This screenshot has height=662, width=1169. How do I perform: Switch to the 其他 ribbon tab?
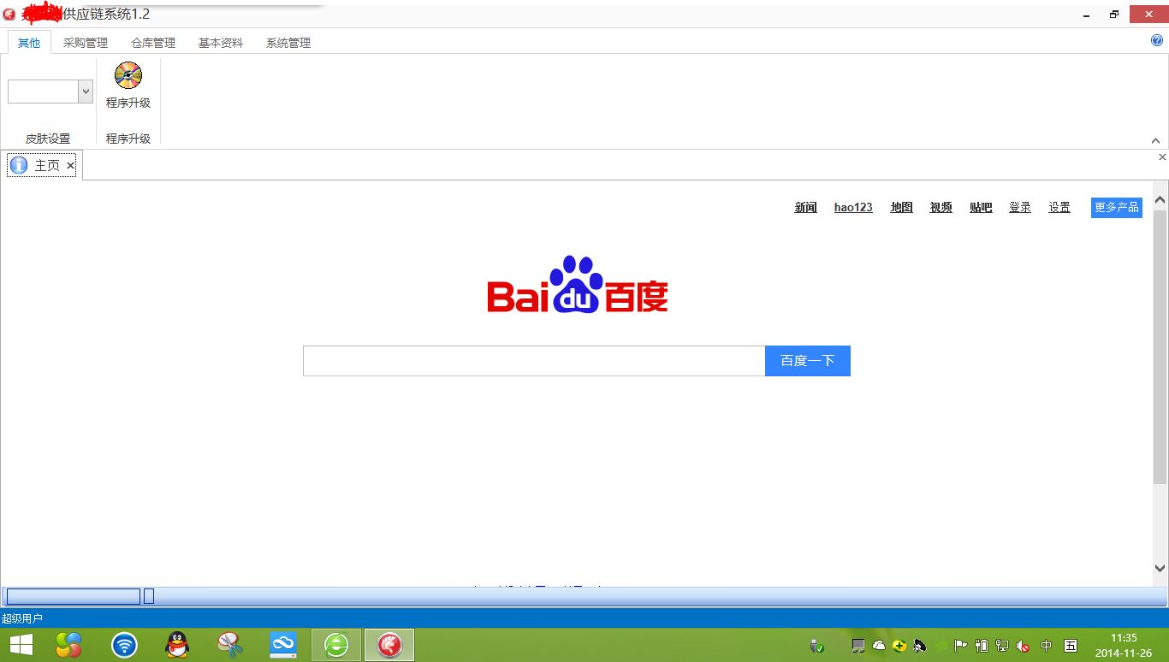click(x=29, y=43)
